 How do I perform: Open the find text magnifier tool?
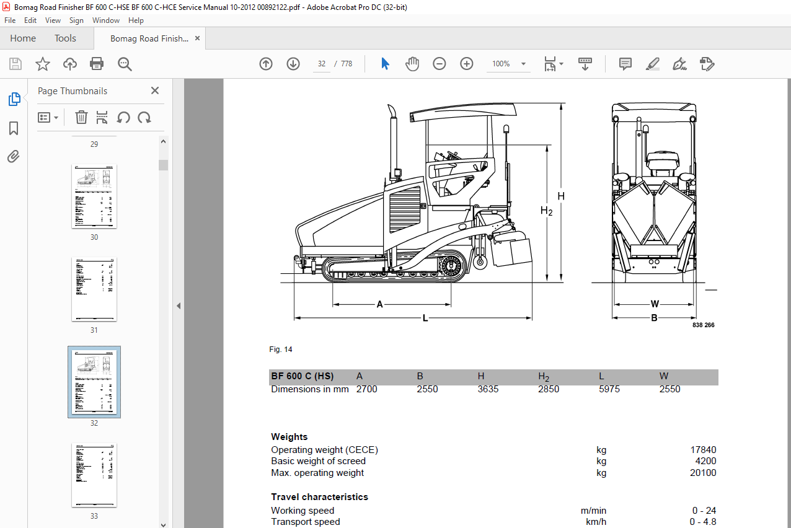[x=125, y=64]
